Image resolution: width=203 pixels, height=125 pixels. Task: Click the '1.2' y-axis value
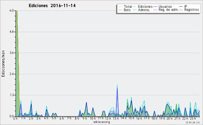pyautogui.click(x=12, y=95)
